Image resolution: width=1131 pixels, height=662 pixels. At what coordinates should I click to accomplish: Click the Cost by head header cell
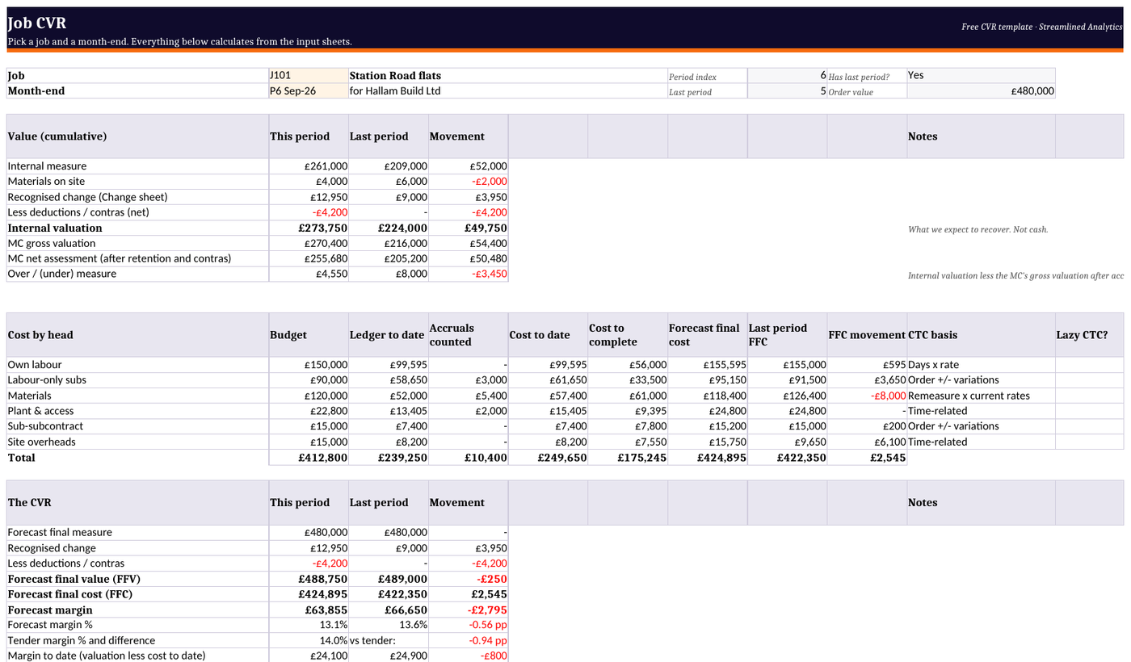click(137, 334)
